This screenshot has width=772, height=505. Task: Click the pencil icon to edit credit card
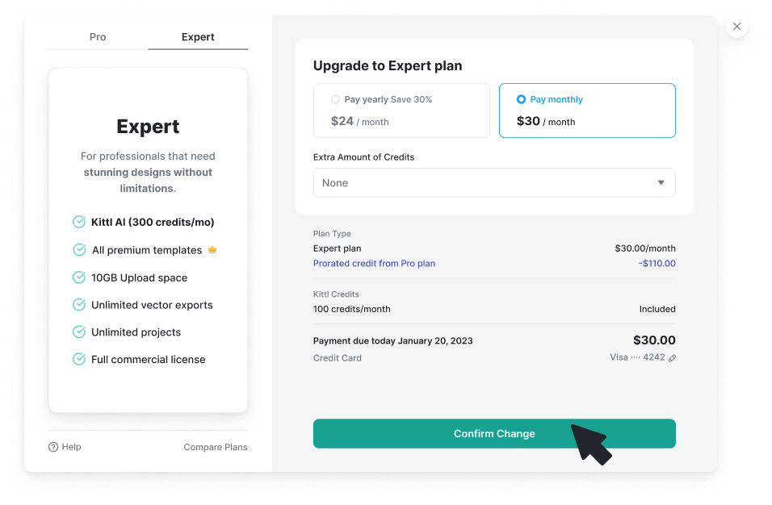coord(671,357)
